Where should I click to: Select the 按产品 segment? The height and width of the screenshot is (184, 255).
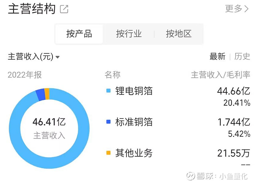click(x=79, y=34)
